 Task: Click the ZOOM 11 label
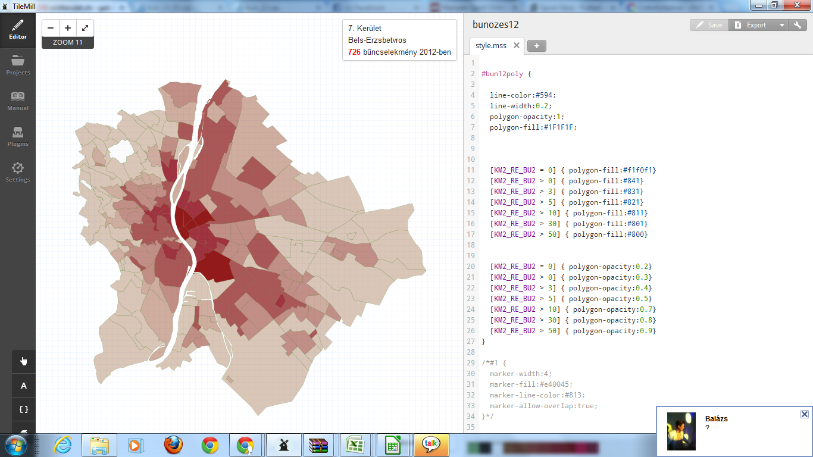(x=68, y=43)
